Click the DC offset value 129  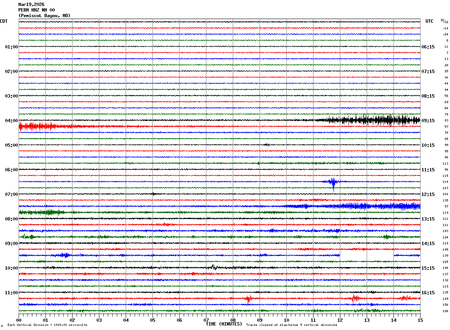point(445,299)
